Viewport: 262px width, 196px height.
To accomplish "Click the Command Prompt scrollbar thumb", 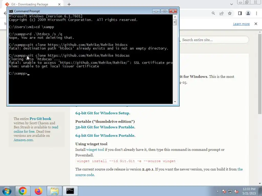I will (175, 22).
